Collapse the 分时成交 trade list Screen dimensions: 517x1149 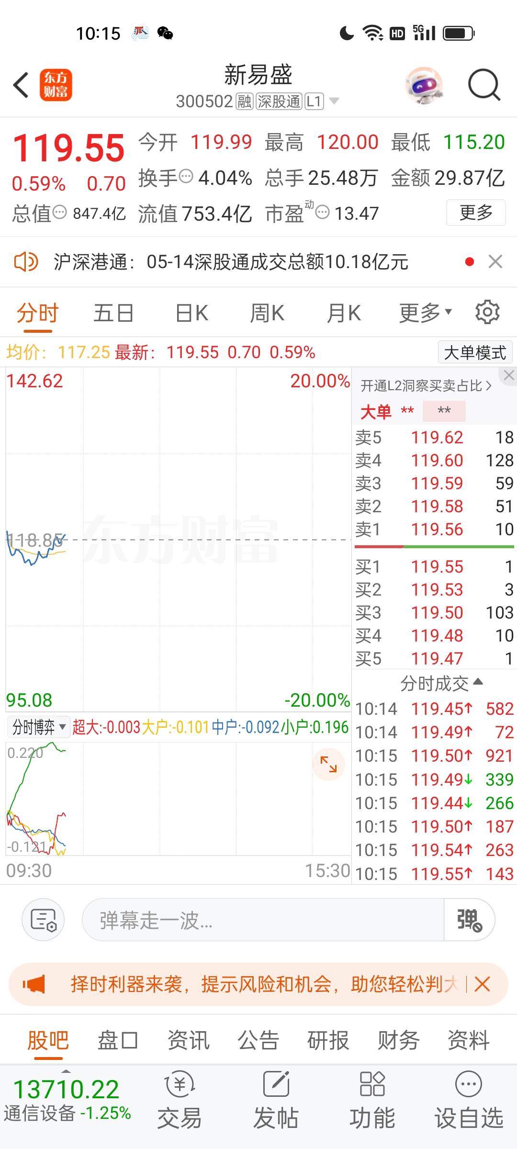[441, 683]
